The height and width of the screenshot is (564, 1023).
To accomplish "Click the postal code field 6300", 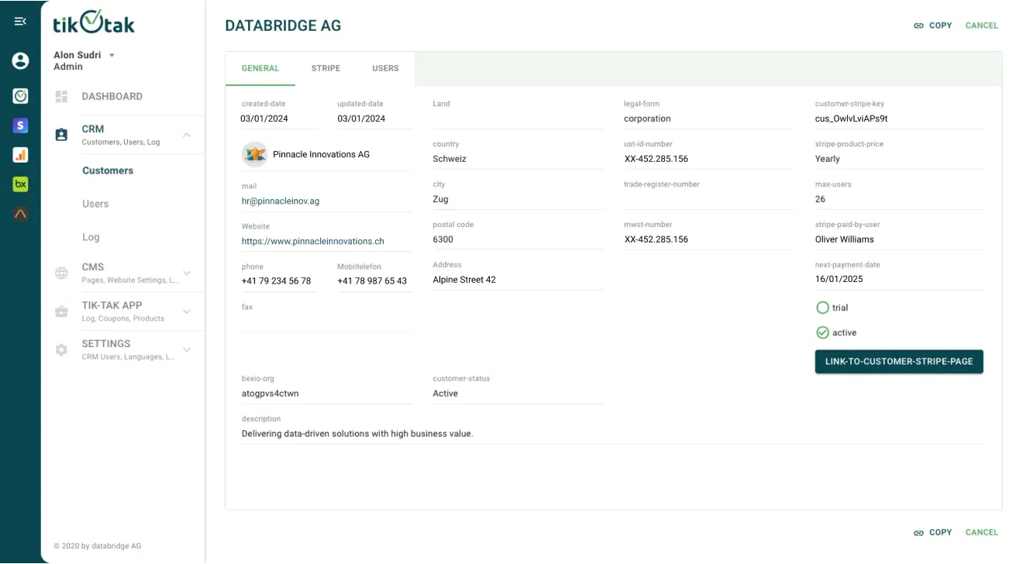I will (518, 234).
